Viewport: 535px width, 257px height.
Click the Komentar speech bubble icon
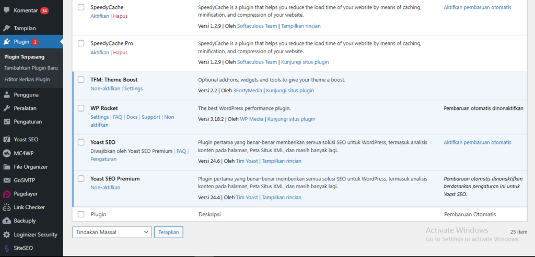pos(6,10)
